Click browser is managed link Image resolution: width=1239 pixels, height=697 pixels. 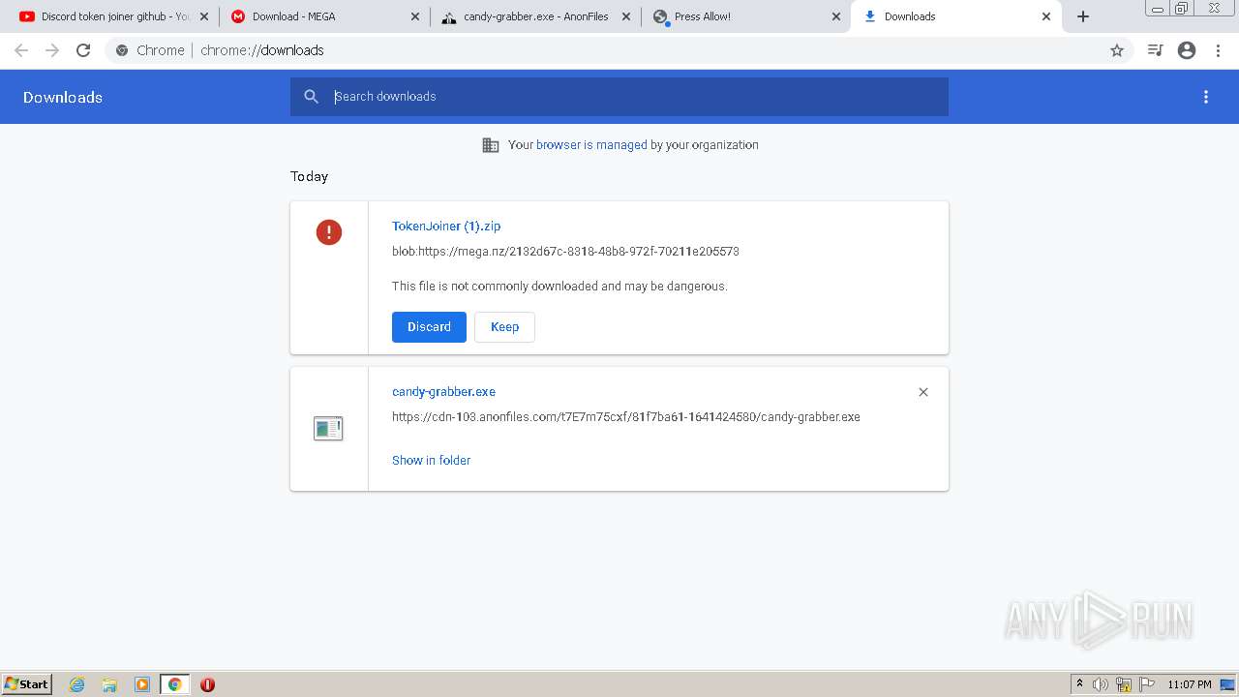pos(591,145)
